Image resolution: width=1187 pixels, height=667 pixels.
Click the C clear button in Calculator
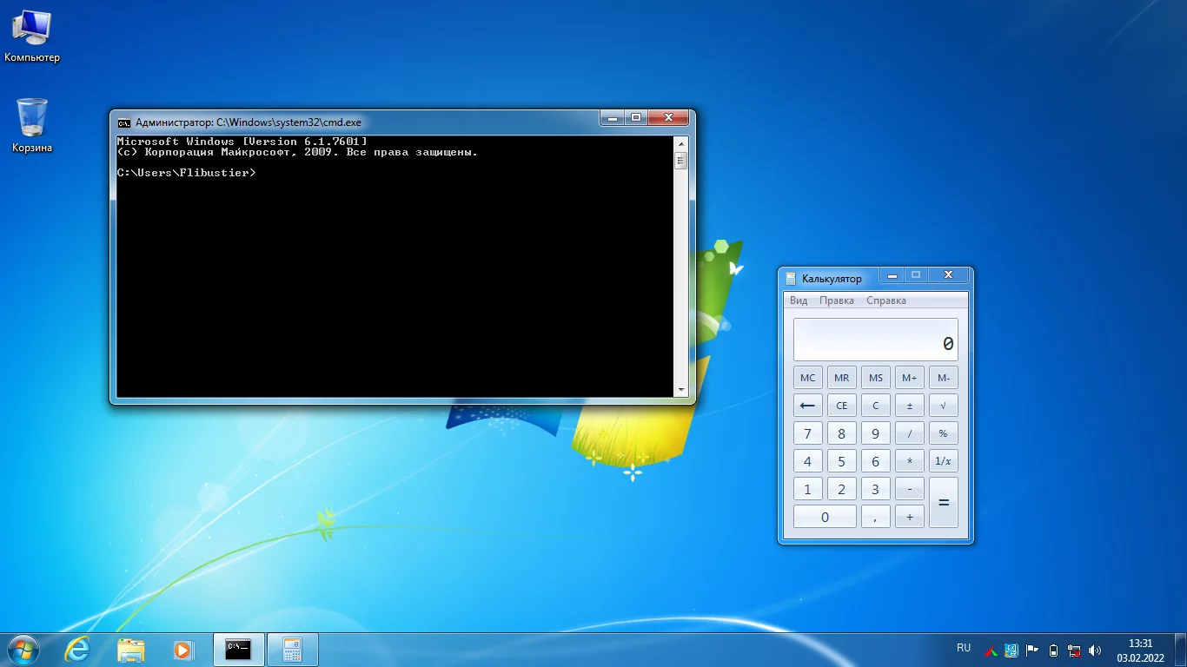[x=875, y=406]
